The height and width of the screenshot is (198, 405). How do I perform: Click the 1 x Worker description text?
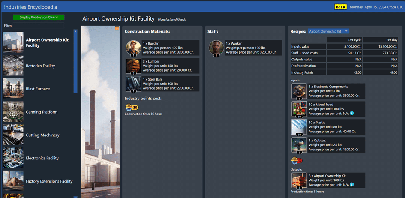(x=253, y=48)
